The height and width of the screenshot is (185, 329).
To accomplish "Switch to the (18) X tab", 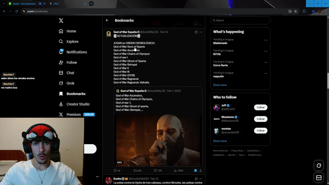I will [x=56, y=4].
